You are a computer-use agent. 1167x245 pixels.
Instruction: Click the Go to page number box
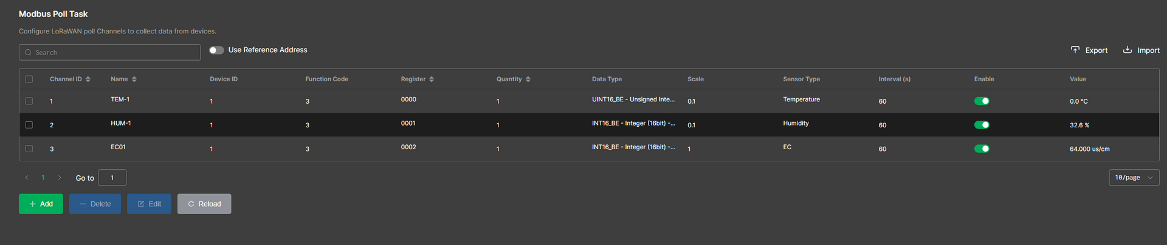coord(112,178)
